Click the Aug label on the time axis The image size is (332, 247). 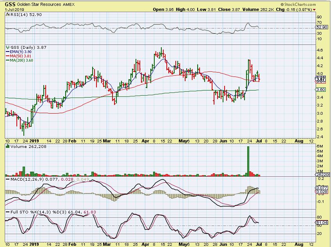click(x=298, y=140)
